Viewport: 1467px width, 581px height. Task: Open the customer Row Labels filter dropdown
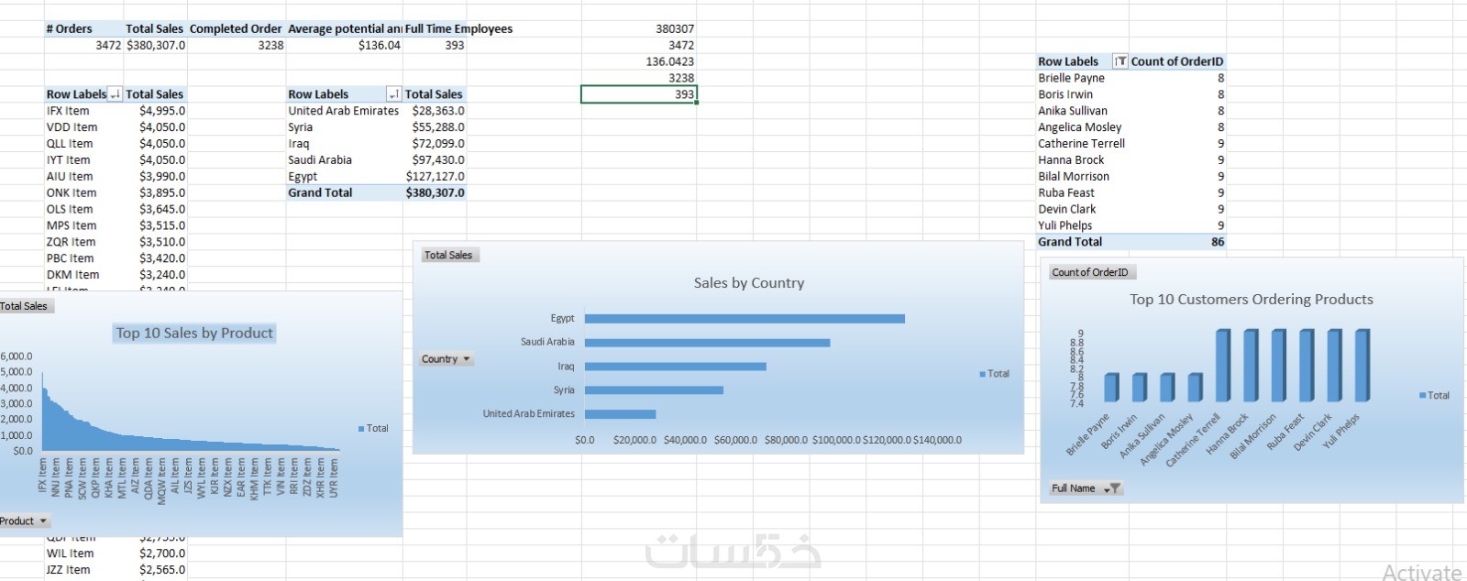(1120, 61)
